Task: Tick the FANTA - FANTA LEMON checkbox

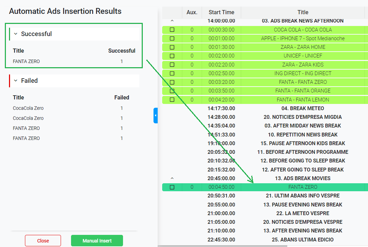Action: pos(172,100)
